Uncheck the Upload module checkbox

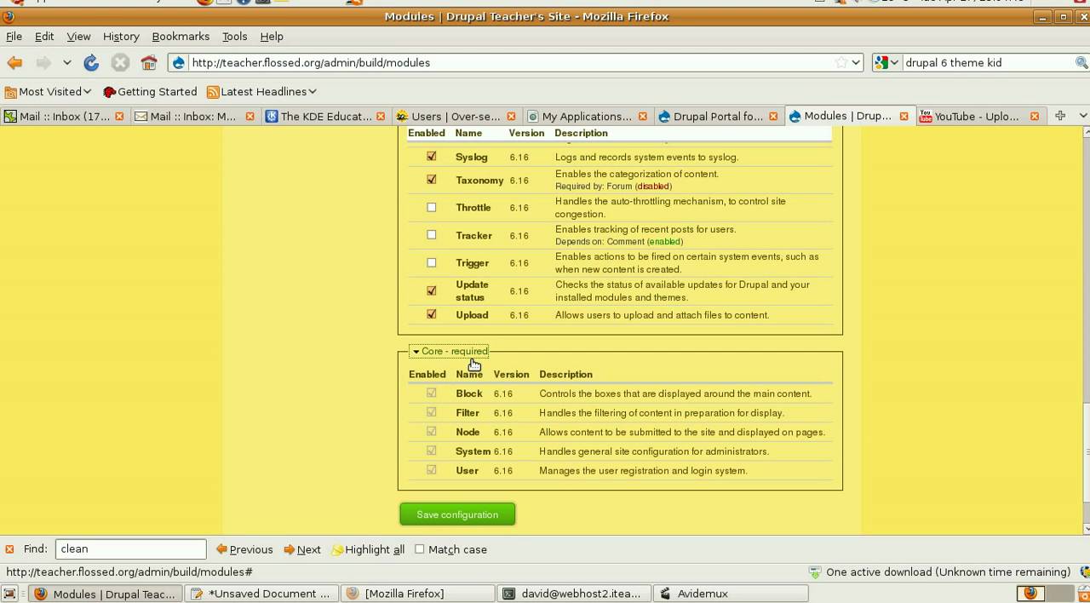pyautogui.click(x=432, y=314)
